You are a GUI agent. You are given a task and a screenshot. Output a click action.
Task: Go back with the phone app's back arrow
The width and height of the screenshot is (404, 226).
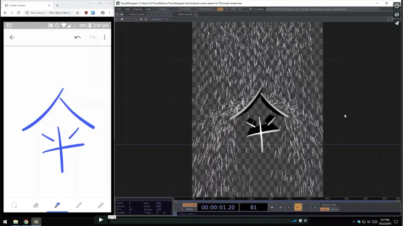point(12,37)
